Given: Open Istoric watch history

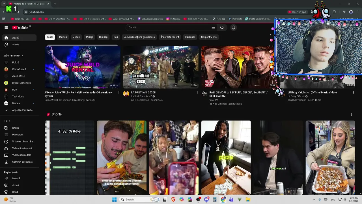Looking at the screenshot, I should click(x=19, y=128).
